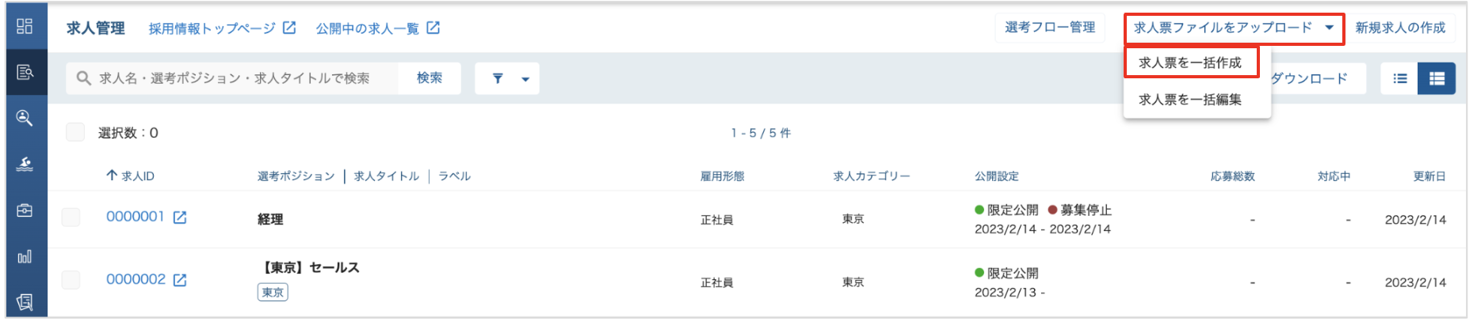1477x329 pixels.
Task: Open the dashboard grid icon in sidebar
Action: (x=25, y=26)
